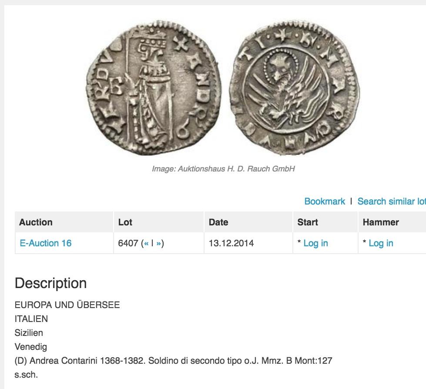
Task: Click the Hammer column header
Action: coord(381,222)
